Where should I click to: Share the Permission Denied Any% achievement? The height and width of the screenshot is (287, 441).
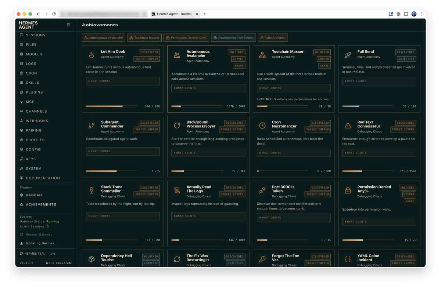tap(410, 201)
